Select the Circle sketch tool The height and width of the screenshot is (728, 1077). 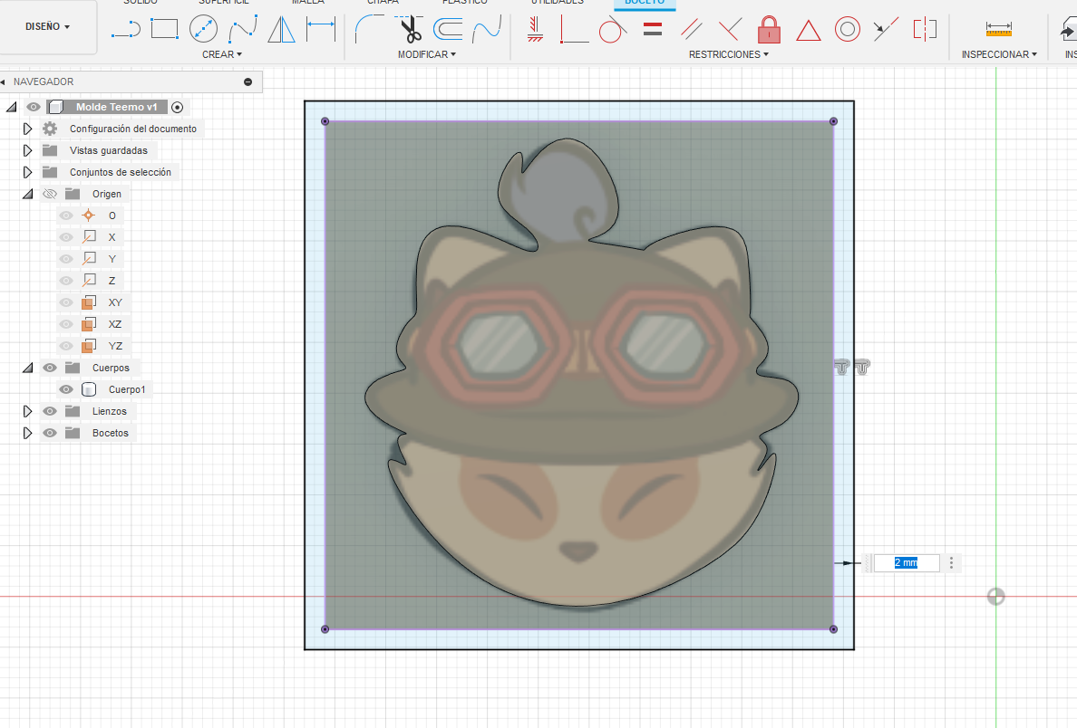pos(203,30)
